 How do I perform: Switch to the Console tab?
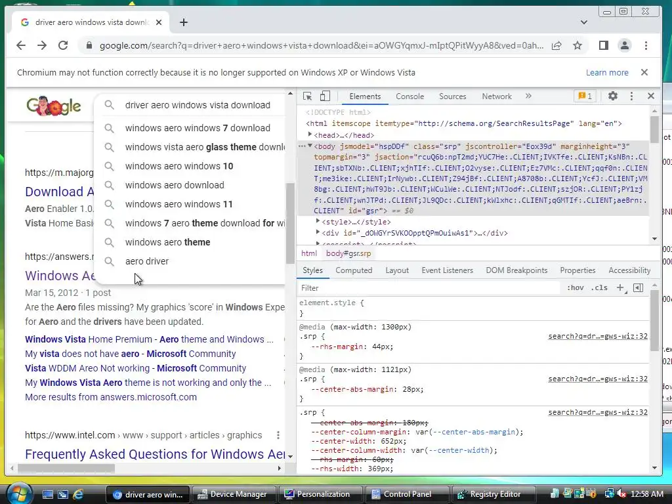[409, 96]
